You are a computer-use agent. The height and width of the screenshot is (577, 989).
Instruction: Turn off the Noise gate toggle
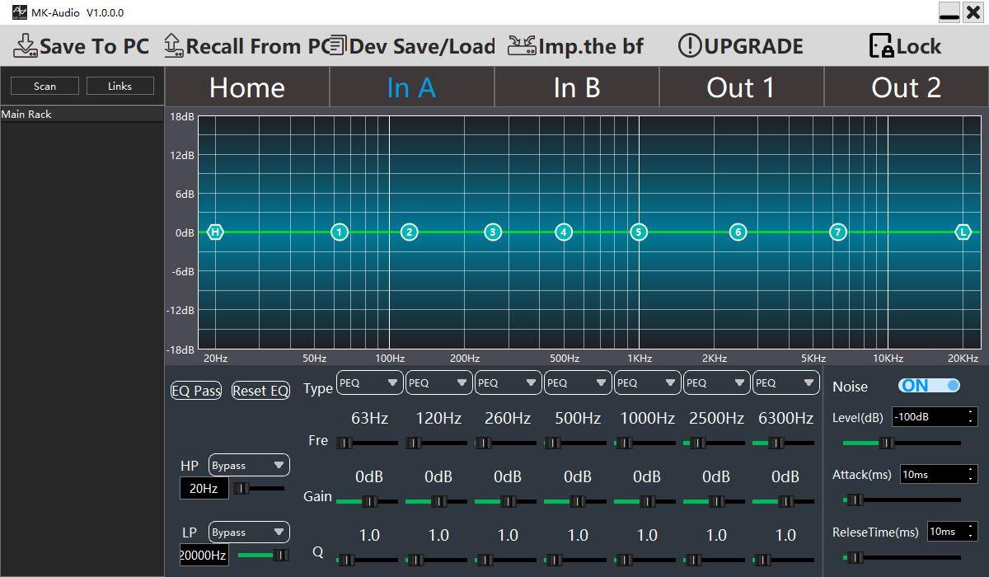pyautogui.click(x=930, y=385)
